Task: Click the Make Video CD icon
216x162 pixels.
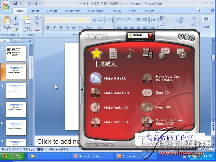Action: click(x=96, y=122)
